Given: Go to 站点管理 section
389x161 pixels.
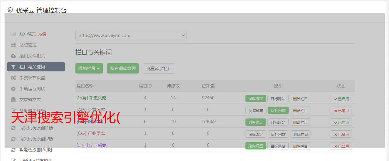Looking at the screenshot, I should pos(28,45).
